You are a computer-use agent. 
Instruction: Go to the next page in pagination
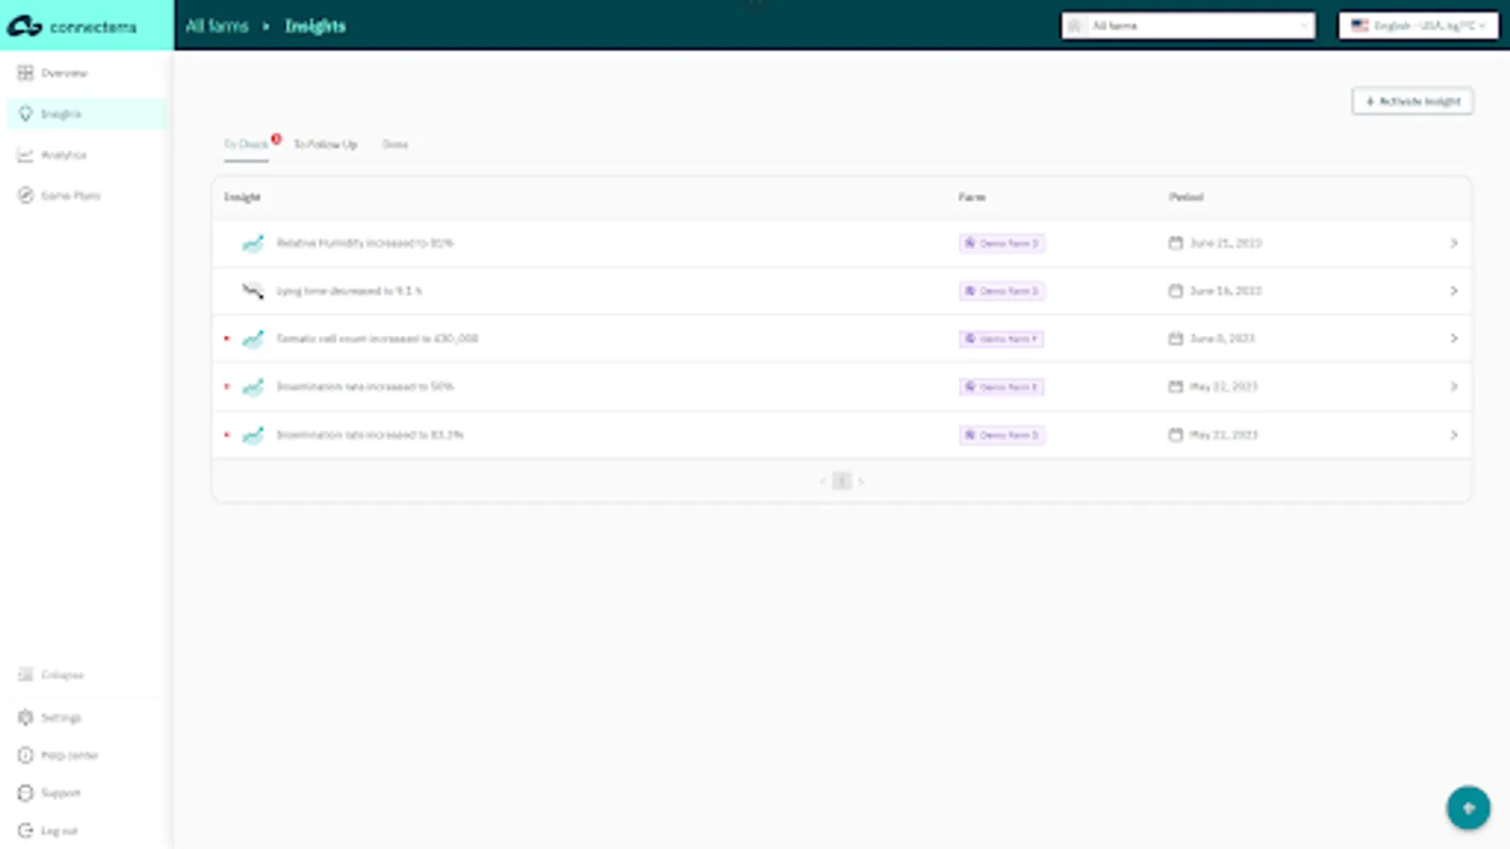861,481
